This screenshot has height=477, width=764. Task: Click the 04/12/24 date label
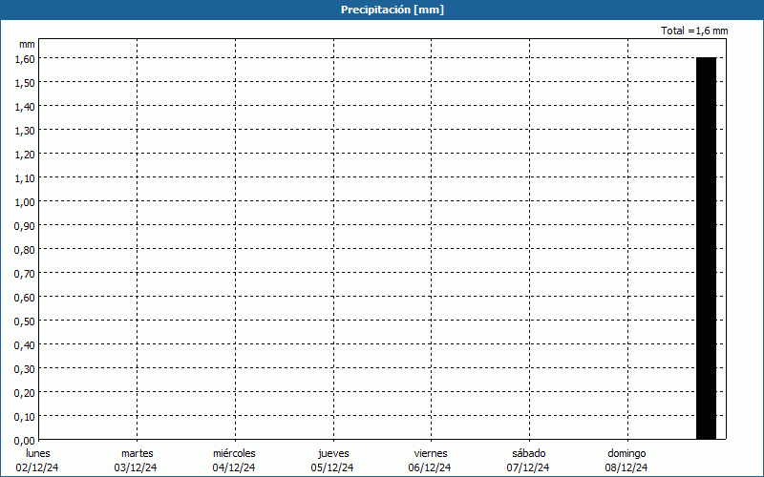(234, 467)
